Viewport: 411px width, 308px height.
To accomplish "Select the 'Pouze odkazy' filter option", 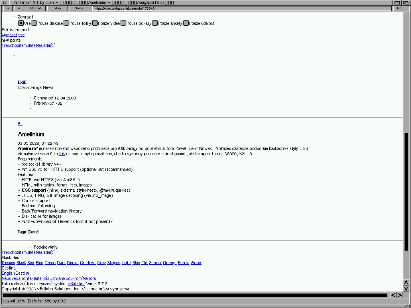I will (124, 23).
